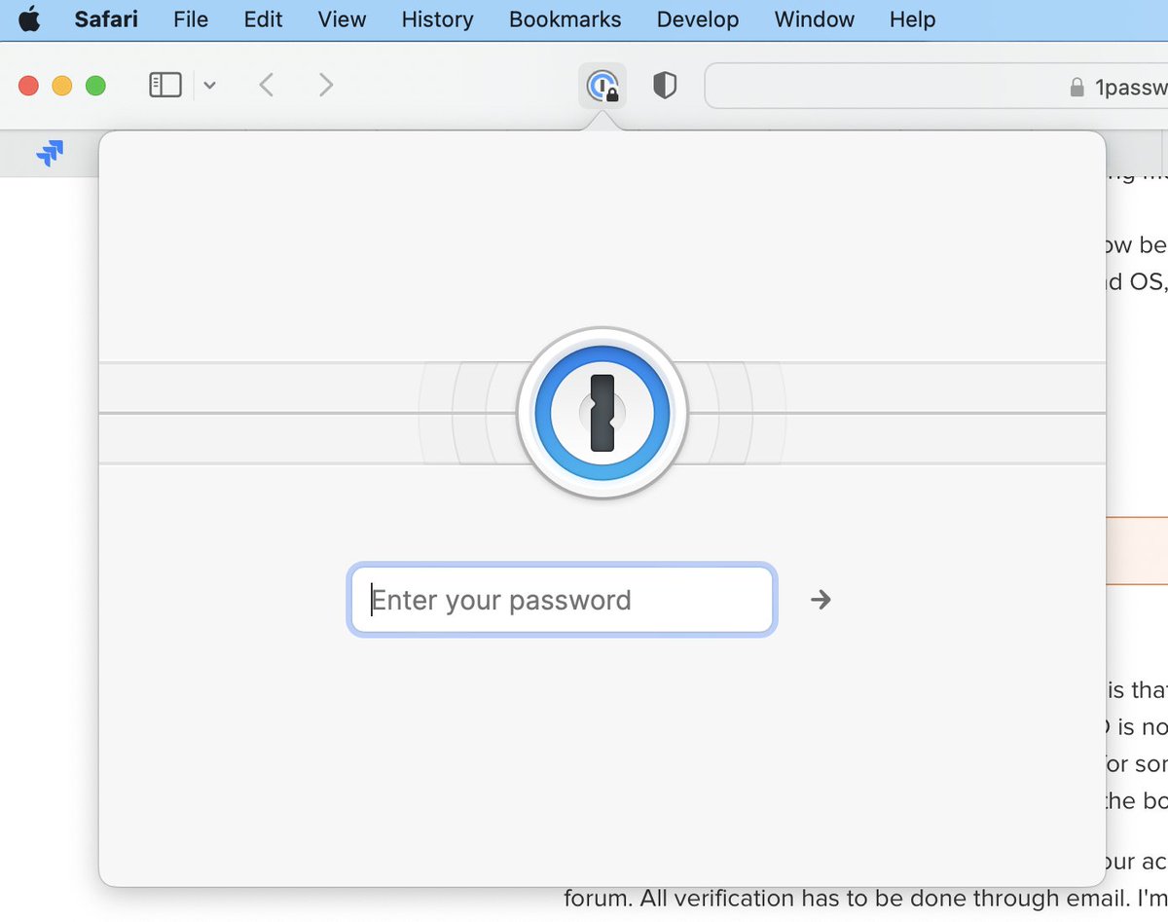Click the Safari address bar
The width and height of the screenshot is (1168, 922).
coord(936,86)
